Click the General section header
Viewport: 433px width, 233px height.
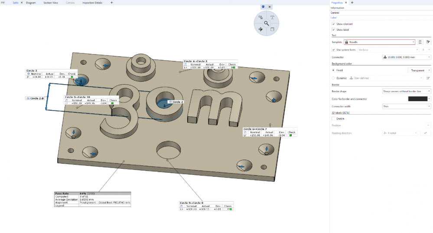point(335,13)
